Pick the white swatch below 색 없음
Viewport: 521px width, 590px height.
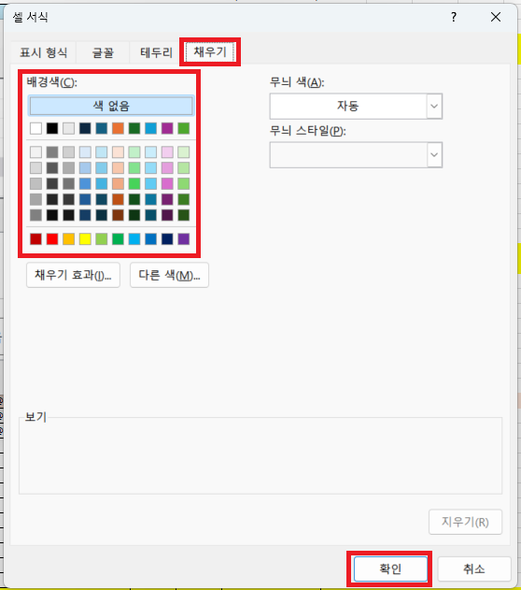(35, 128)
